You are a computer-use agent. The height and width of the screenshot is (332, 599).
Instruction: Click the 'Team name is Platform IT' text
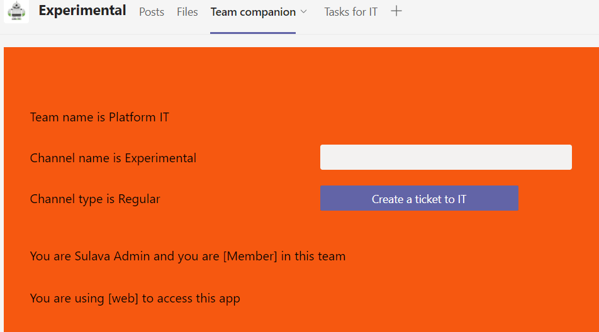(99, 117)
